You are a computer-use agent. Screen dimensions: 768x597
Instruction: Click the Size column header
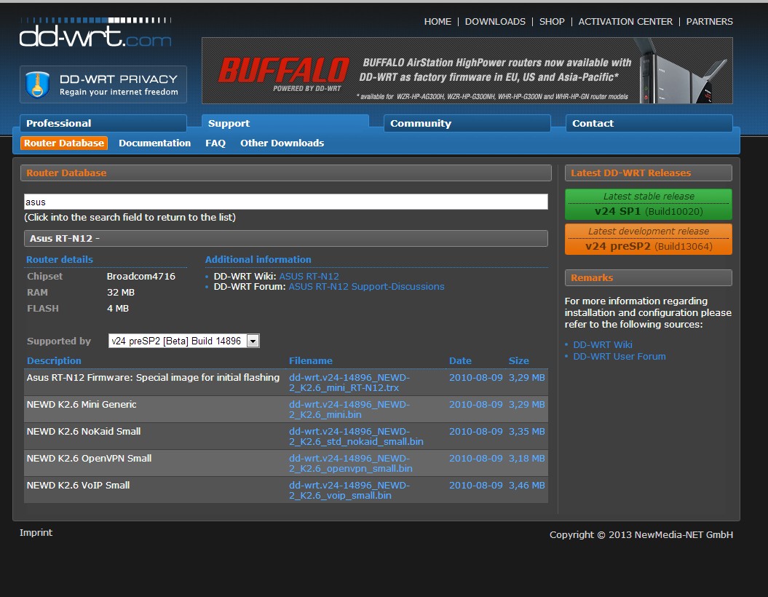point(519,361)
